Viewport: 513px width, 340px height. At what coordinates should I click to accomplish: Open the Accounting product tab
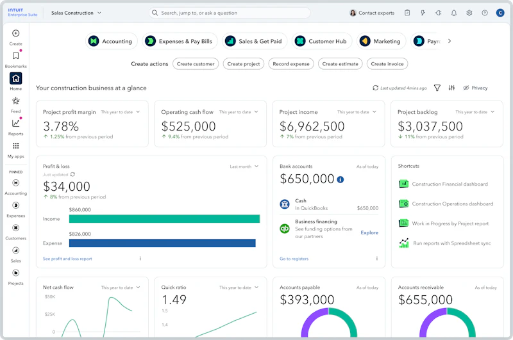point(111,41)
